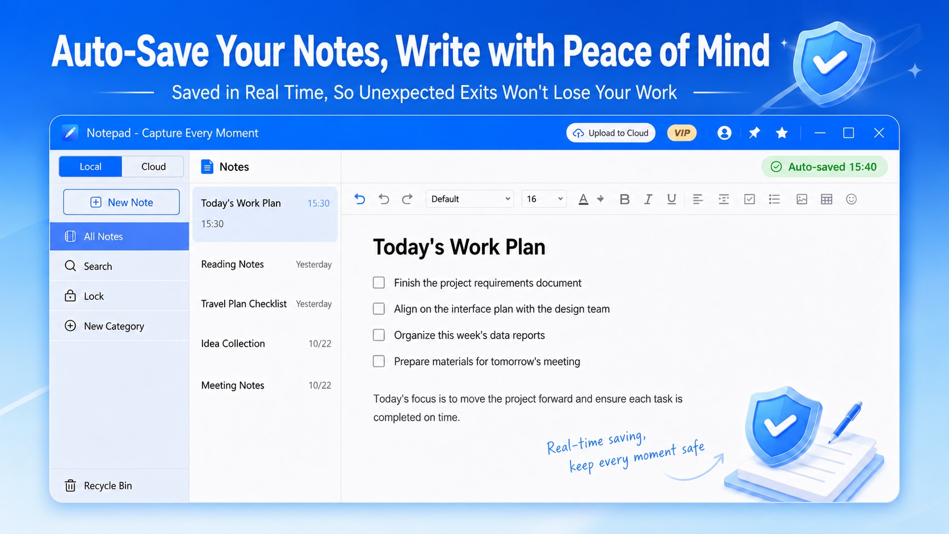Select All Notes in the sidebar
The width and height of the screenshot is (949, 534).
[x=119, y=237]
